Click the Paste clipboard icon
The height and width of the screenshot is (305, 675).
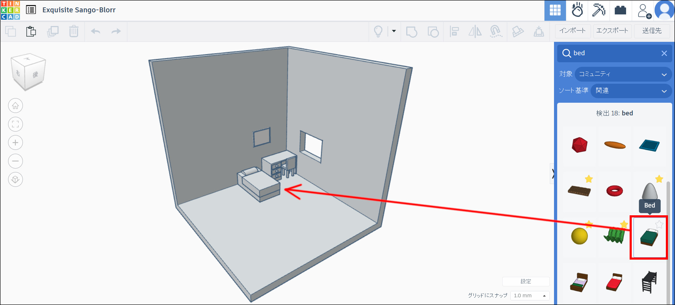pos(31,31)
